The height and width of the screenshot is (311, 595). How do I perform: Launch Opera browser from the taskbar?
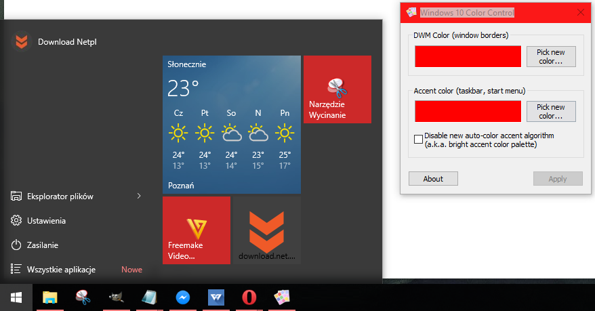click(249, 297)
